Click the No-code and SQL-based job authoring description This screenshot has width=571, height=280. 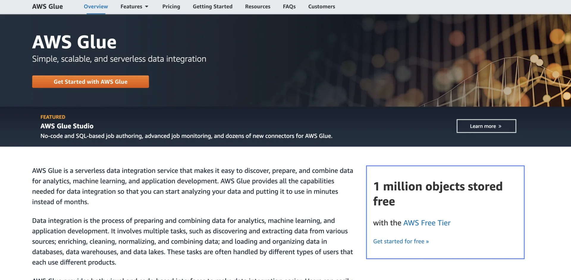click(186, 136)
